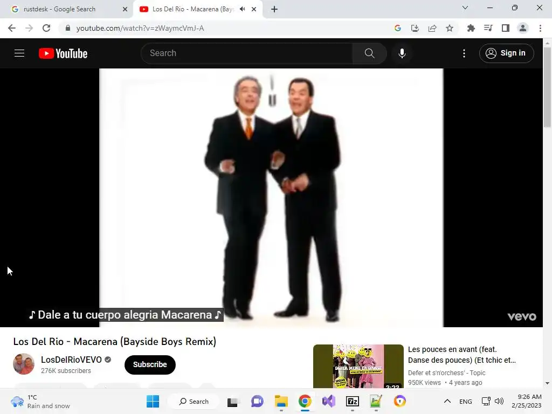Open network settings from system tray

486,401
